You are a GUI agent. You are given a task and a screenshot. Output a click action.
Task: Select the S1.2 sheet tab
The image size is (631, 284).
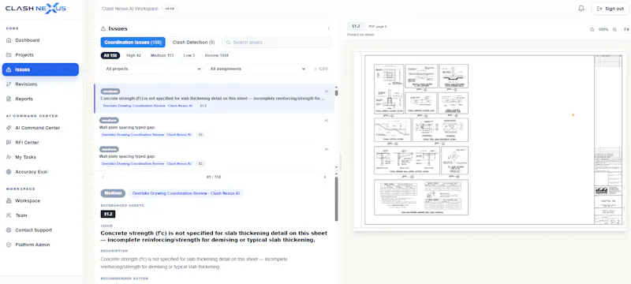tap(356, 26)
